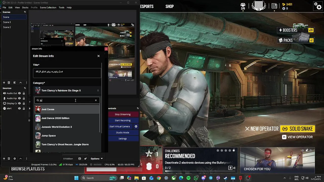Open advanced audio properties gears icon
324x182 pixels.
[86, 159]
